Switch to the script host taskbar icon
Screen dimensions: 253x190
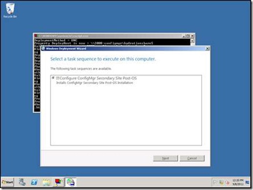59,182
